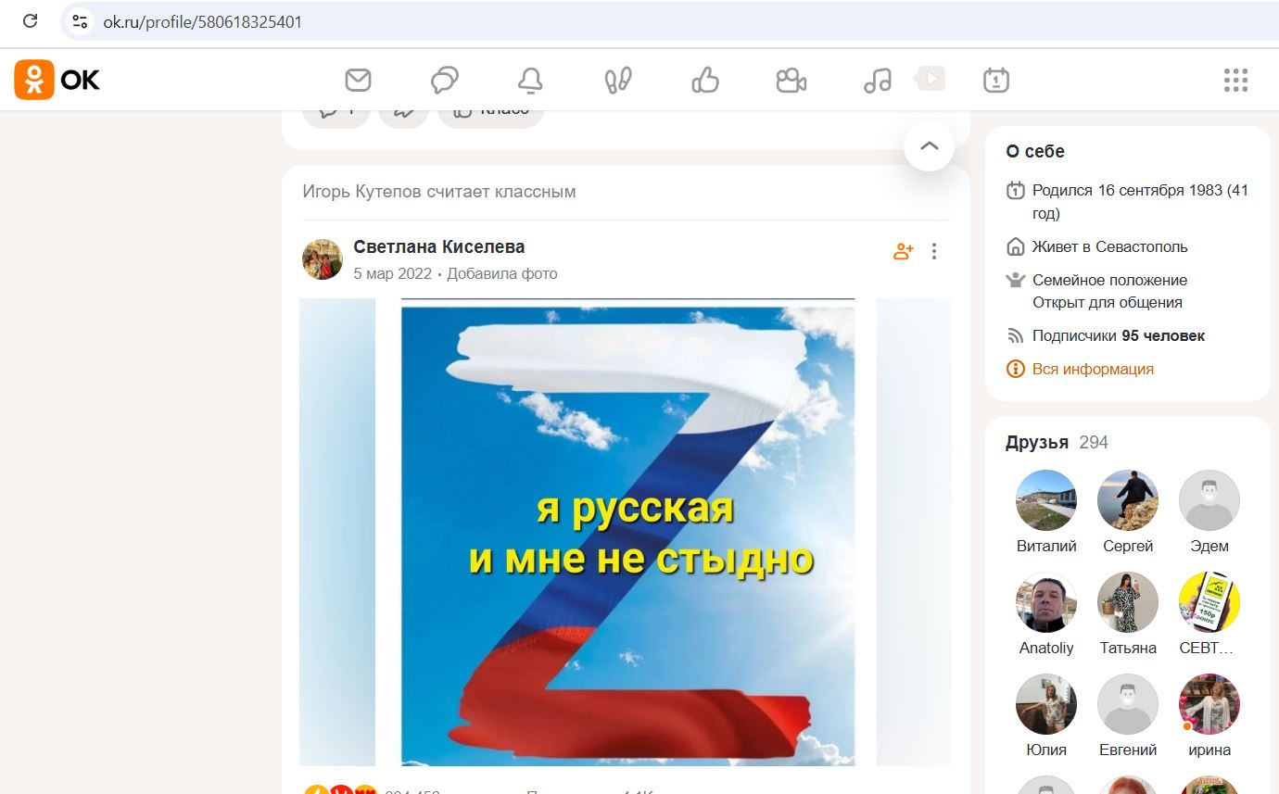Open the СЕВТ... friend avatar
Image resolution: width=1279 pixels, height=794 pixels.
(1209, 602)
